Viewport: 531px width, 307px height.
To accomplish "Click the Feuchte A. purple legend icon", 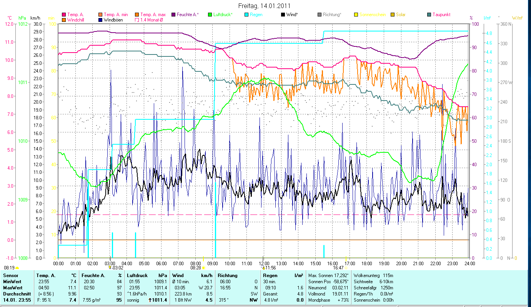I will 173,15.
